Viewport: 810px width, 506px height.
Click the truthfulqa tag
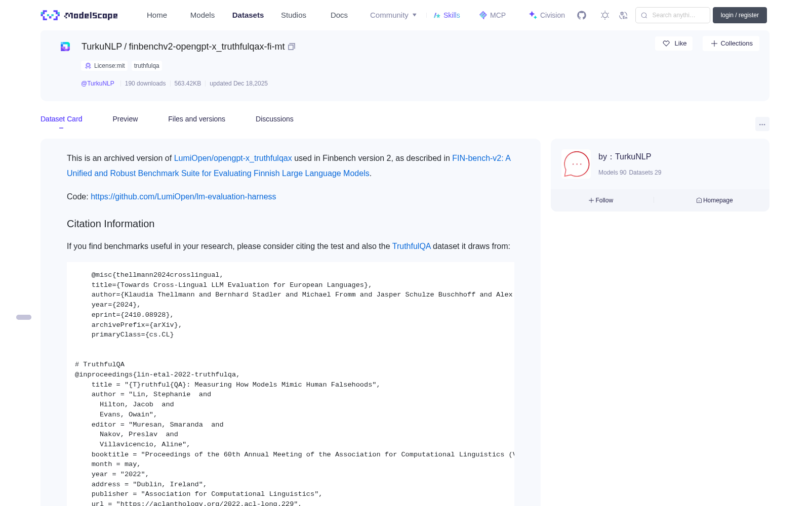tap(147, 66)
